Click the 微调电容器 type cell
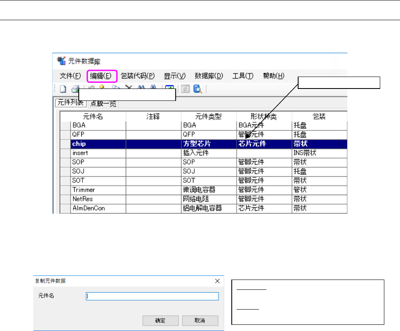 coord(209,190)
